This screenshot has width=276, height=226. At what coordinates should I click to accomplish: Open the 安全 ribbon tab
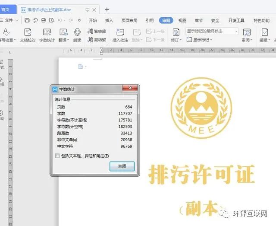(x=215, y=20)
